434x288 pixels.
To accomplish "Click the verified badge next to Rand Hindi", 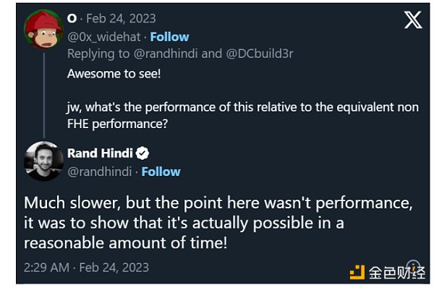I will tap(142, 153).
